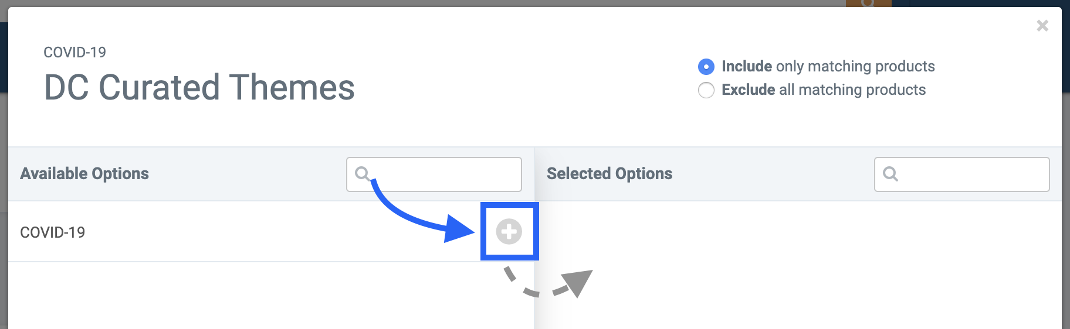The image size is (1070, 329).
Task: Click the magnifier icon in Selected Options search
Action: coord(890,174)
